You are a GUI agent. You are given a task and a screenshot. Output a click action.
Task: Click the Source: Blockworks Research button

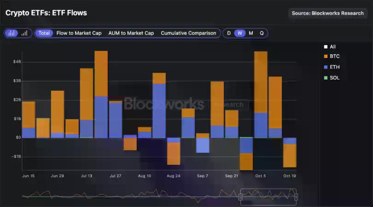point(327,13)
